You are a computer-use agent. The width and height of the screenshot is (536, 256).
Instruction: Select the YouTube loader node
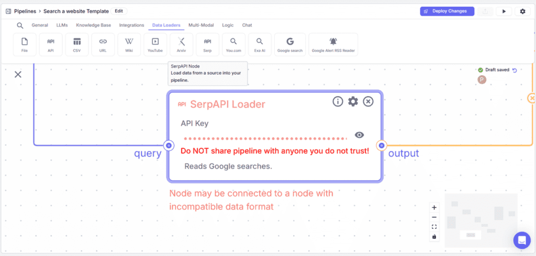pos(155,44)
